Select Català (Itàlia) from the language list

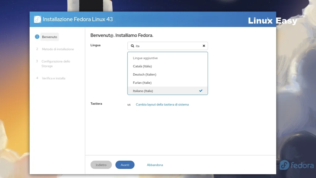pos(143,66)
